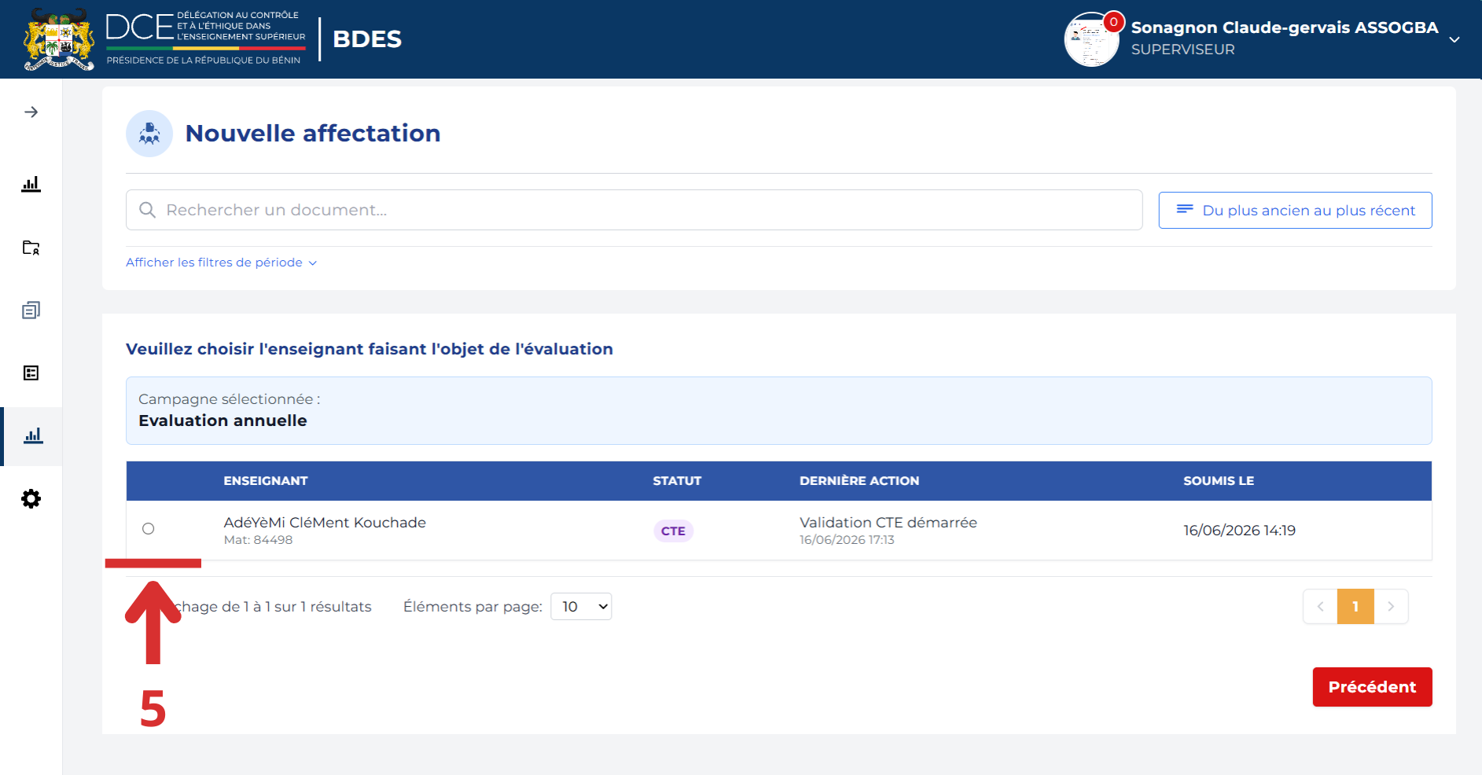
Task: Open the dashboard bar chart sidebar icon
Action: click(31, 184)
